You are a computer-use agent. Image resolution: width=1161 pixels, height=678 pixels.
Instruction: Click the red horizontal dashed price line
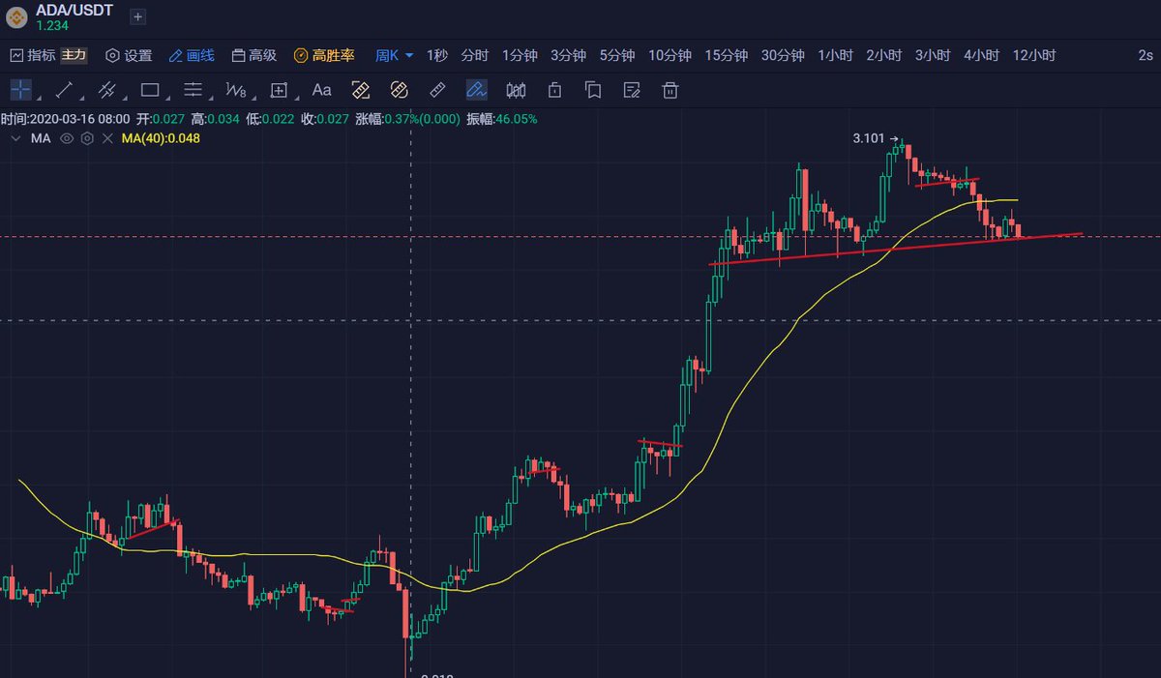[580, 236]
